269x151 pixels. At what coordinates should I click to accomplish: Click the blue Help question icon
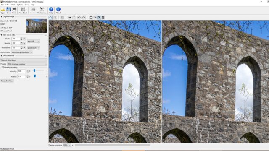point(51,10)
